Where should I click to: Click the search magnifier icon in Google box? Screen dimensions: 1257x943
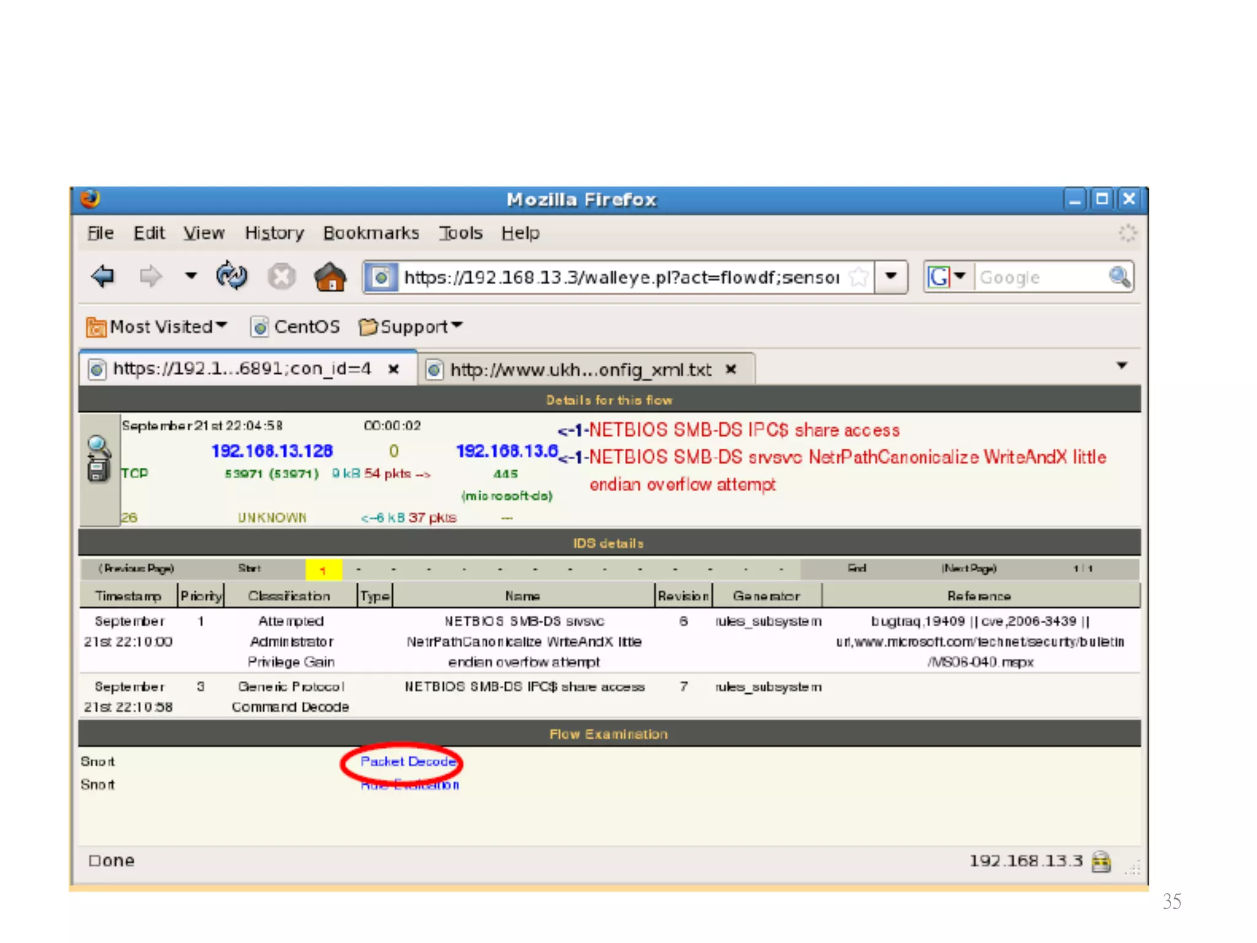pyautogui.click(x=1119, y=277)
